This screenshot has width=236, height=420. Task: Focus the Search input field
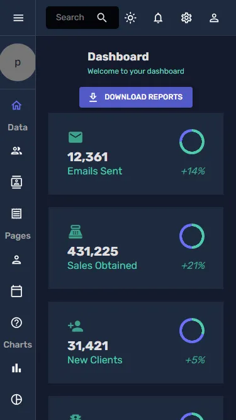pyautogui.click(x=70, y=18)
